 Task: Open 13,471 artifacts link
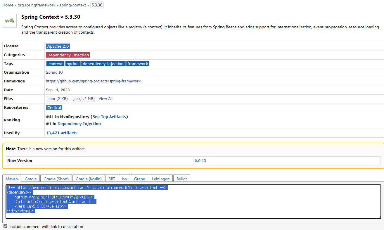tap(62, 133)
